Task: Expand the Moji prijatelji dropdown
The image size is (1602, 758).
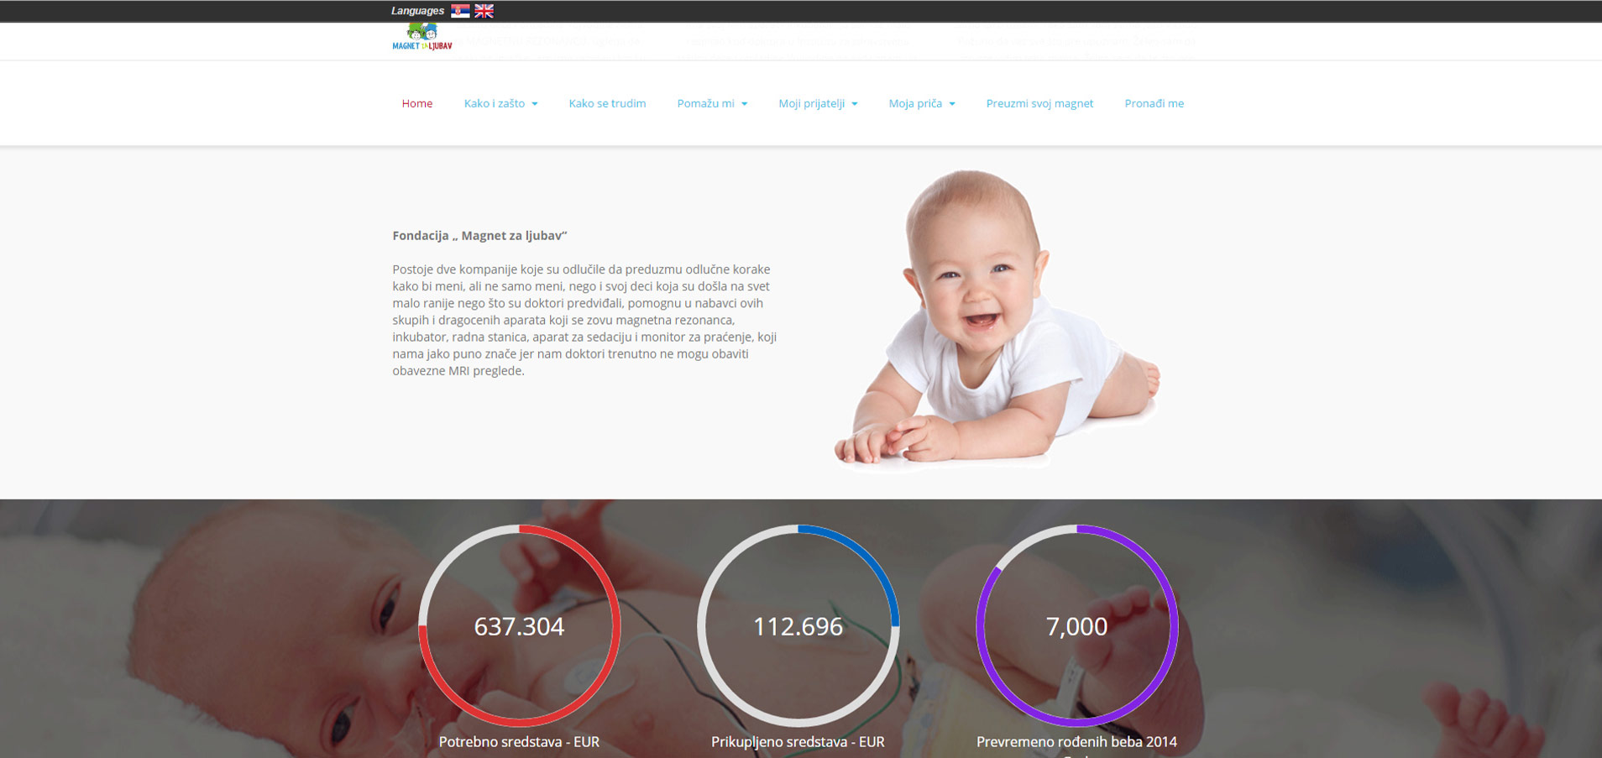Action: click(x=818, y=103)
